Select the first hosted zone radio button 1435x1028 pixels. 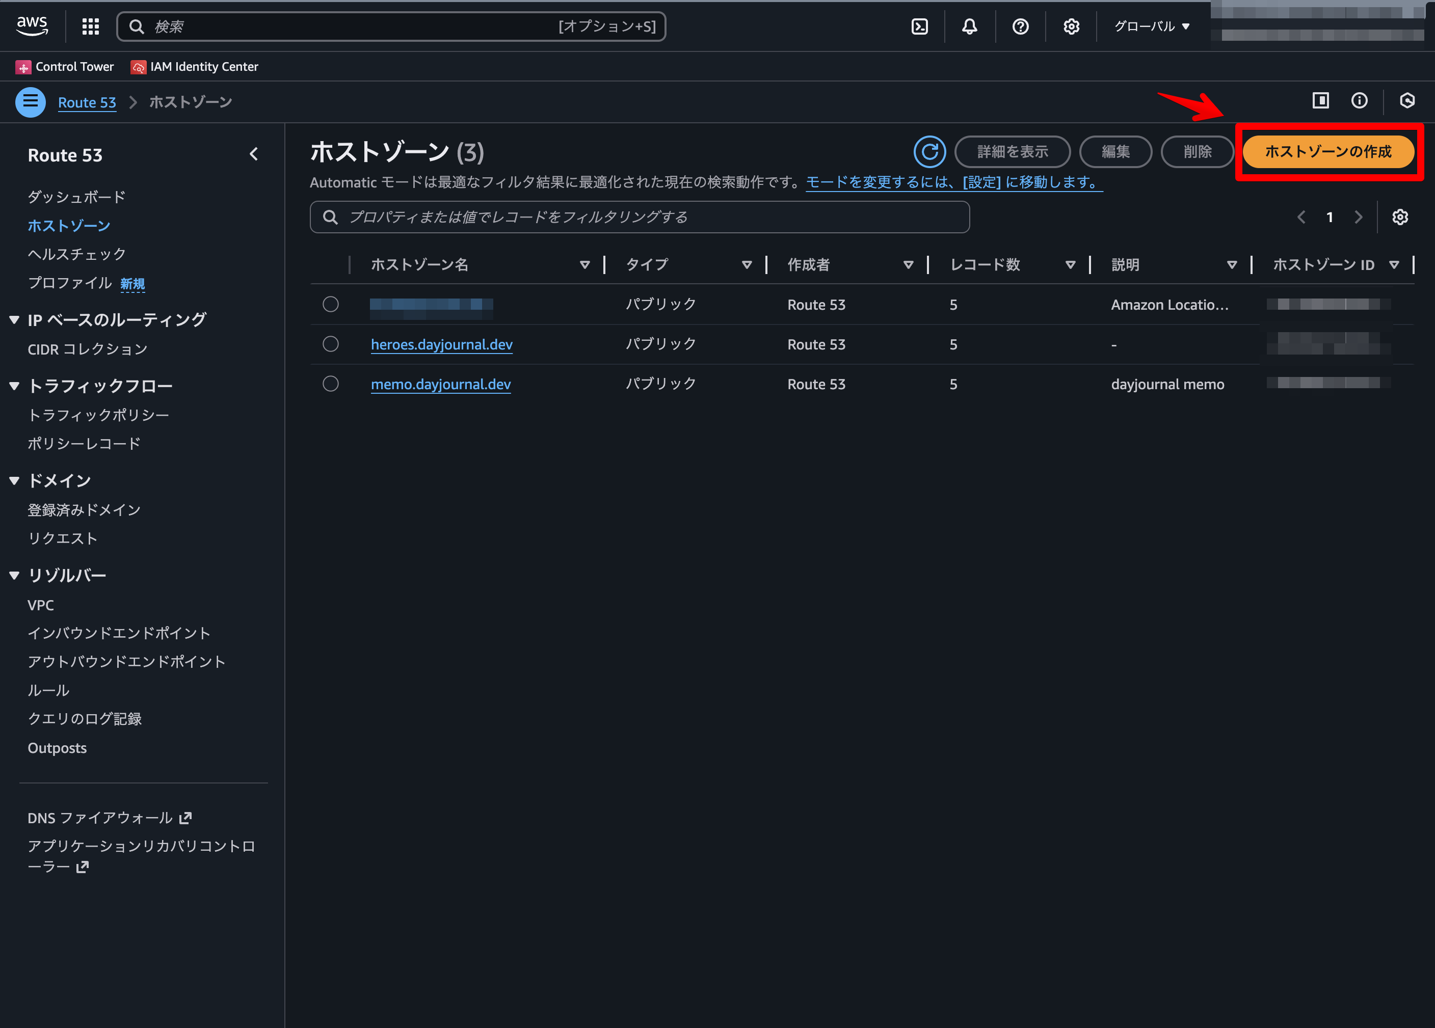coord(330,304)
